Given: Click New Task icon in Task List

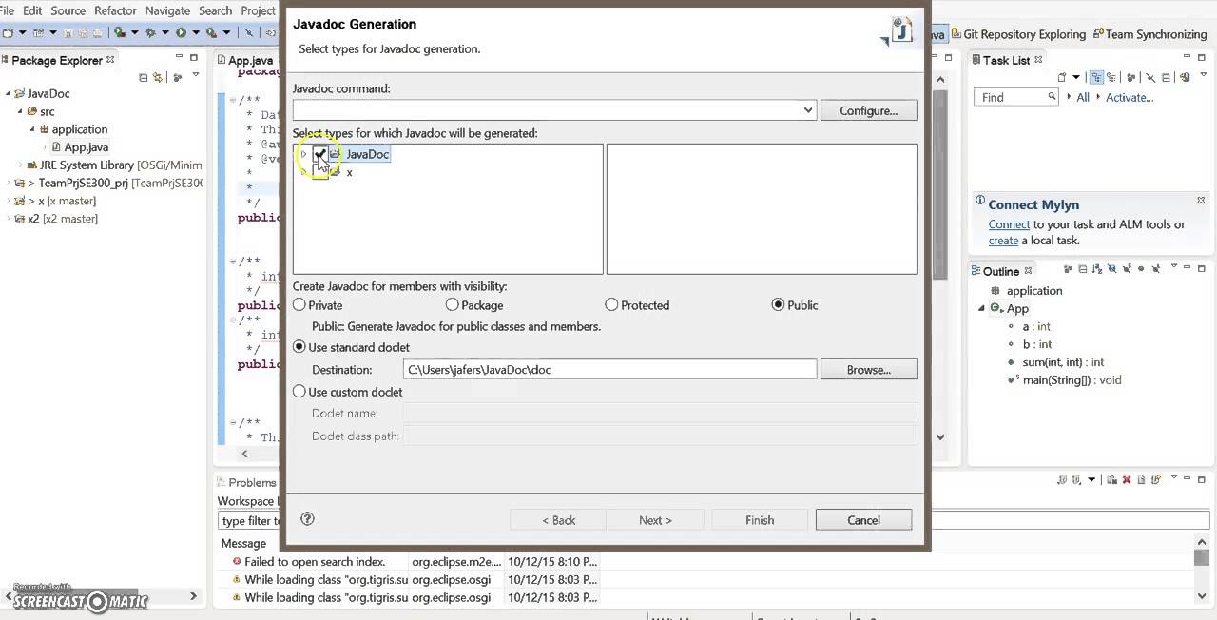Looking at the screenshot, I should click(x=1062, y=78).
